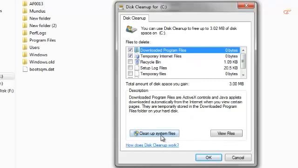Switch to the Disk Cleanup tab

click(135, 18)
